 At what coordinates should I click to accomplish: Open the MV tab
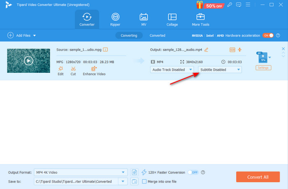click(144, 19)
